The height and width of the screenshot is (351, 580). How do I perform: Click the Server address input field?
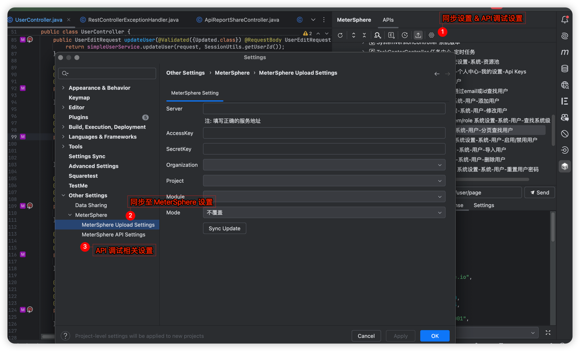324,109
